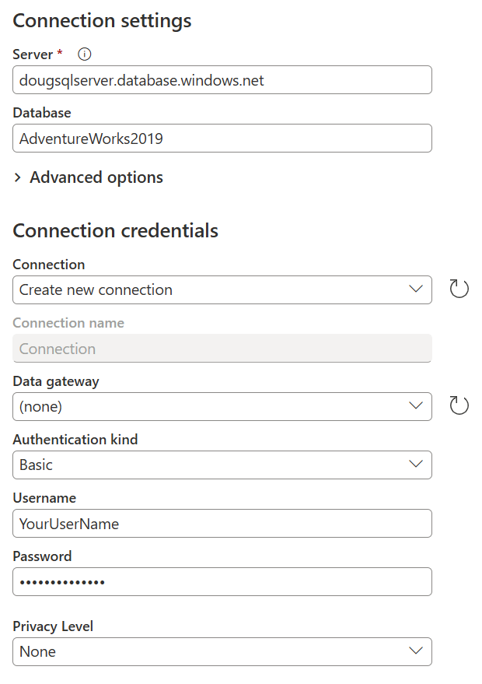Click the Server info icon
The image size is (482, 684).
[84, 54]
